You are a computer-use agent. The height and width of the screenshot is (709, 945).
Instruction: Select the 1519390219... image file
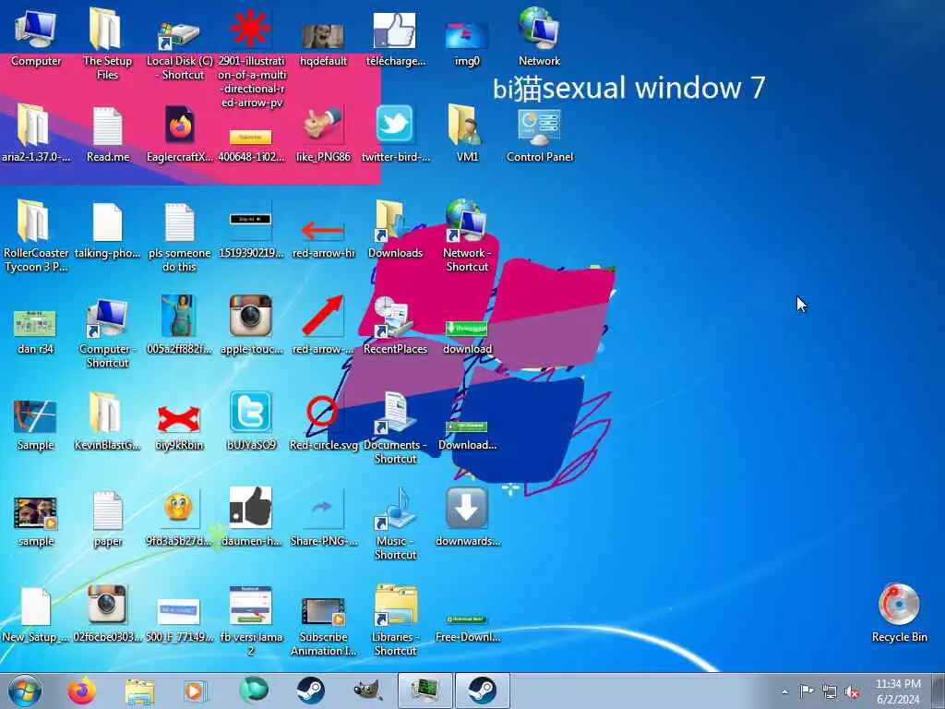click(251, 235)
